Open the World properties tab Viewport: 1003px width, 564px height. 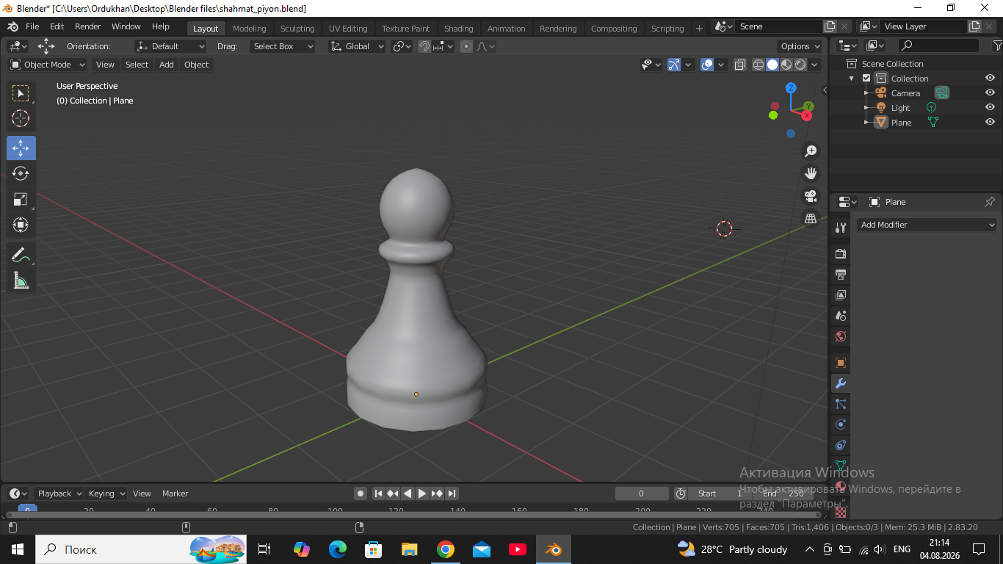[x=841, y=336]
